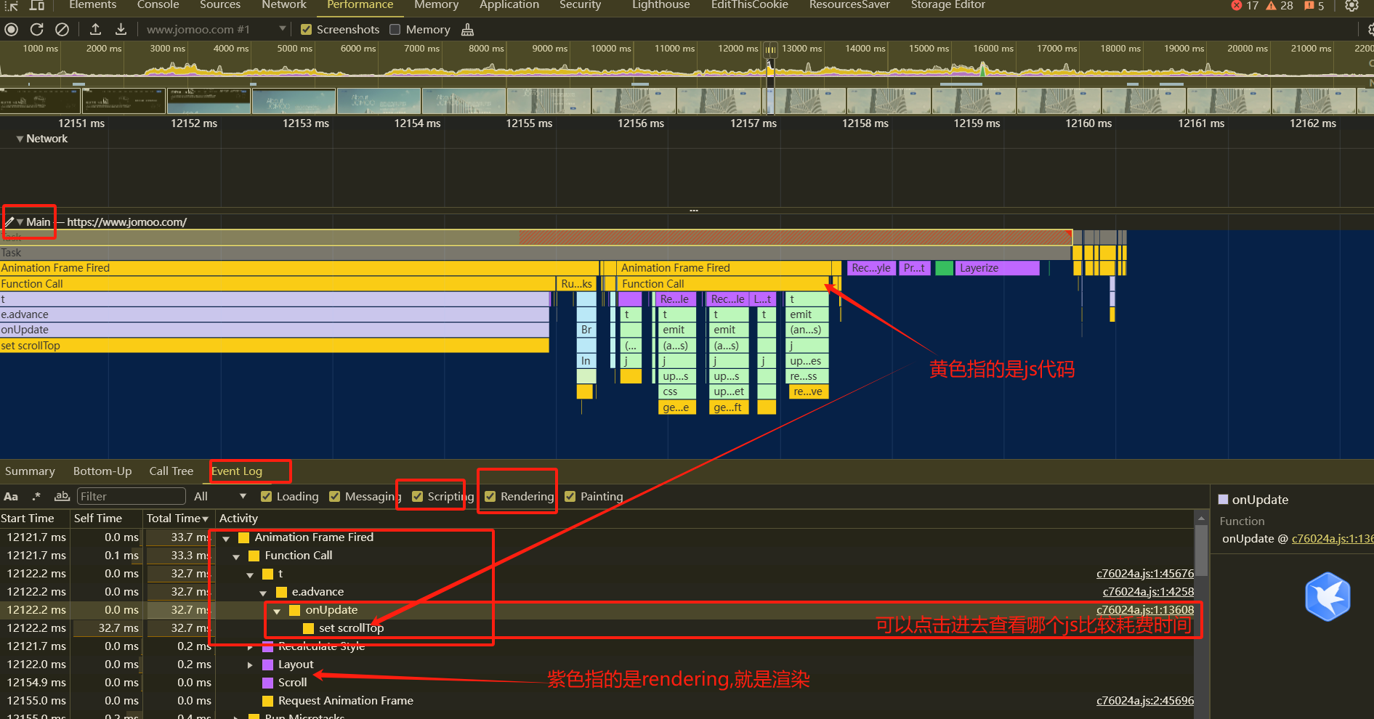
Task: Open the Network tab
Action: pyautogui.click(x=284, y=5)
